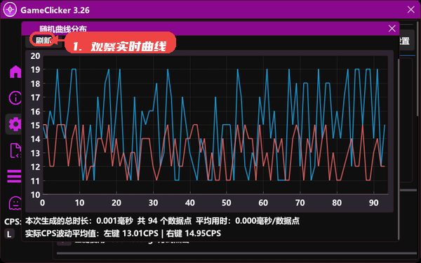Click the 刷新 refresh button
Screen dimensions: 421x263
[44, 41]
